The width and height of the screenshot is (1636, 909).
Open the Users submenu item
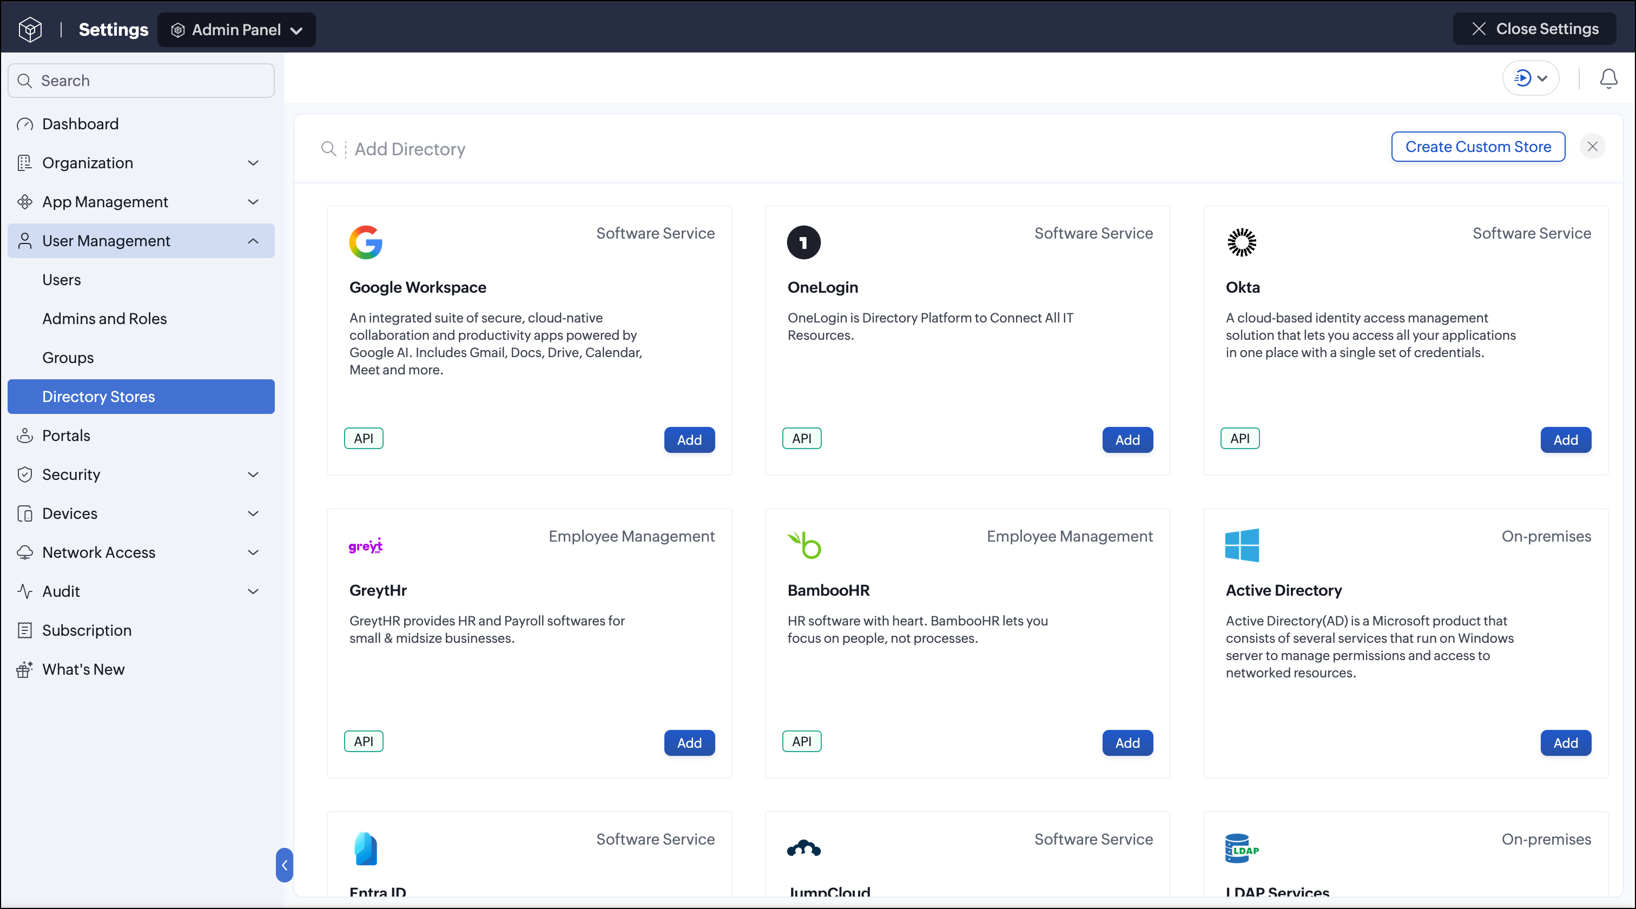pos(141,280)
